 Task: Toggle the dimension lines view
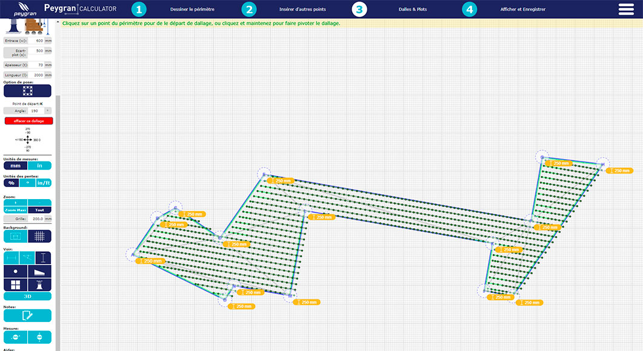(12, 258)
